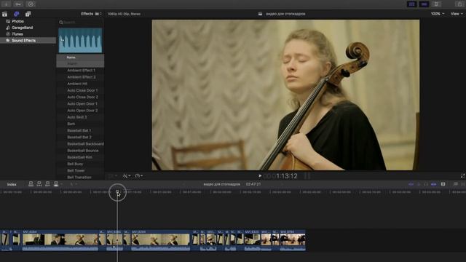
Task: Click append clip to storyline button
Action: [47, 184]
